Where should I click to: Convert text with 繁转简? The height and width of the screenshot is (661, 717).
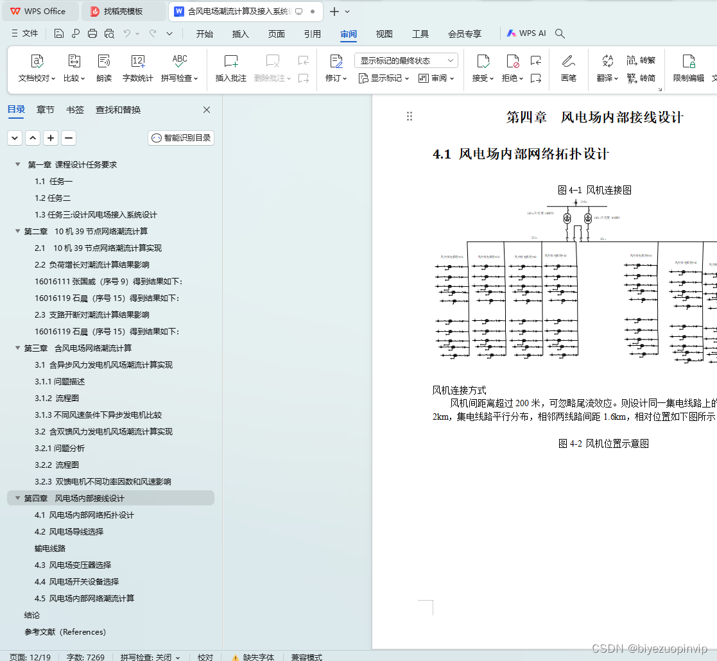[641, 78]
